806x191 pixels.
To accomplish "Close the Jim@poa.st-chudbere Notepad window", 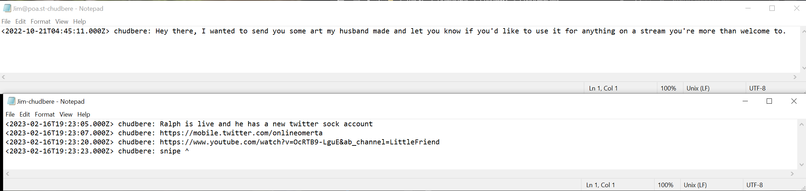I will 797,8.
